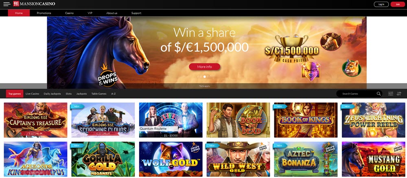Select the second banner carousel dot
The height and width of the screenshot is (178, 407).
202,77
